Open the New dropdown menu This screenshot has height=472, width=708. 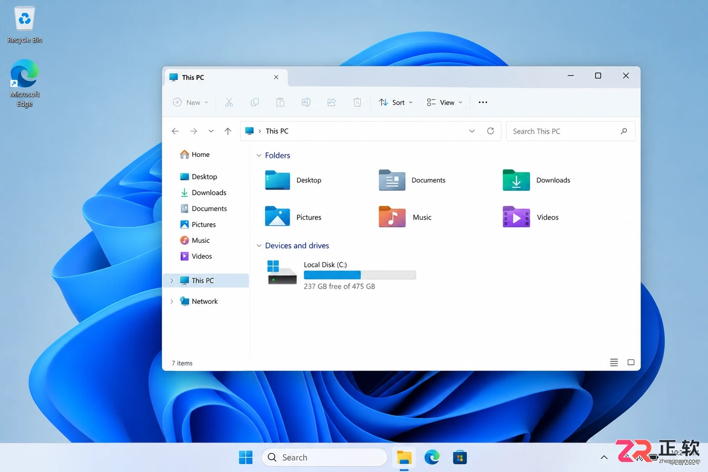tap(191, 102)
